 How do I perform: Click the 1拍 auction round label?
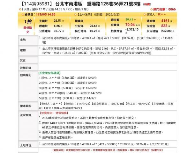tap(28, 22)
